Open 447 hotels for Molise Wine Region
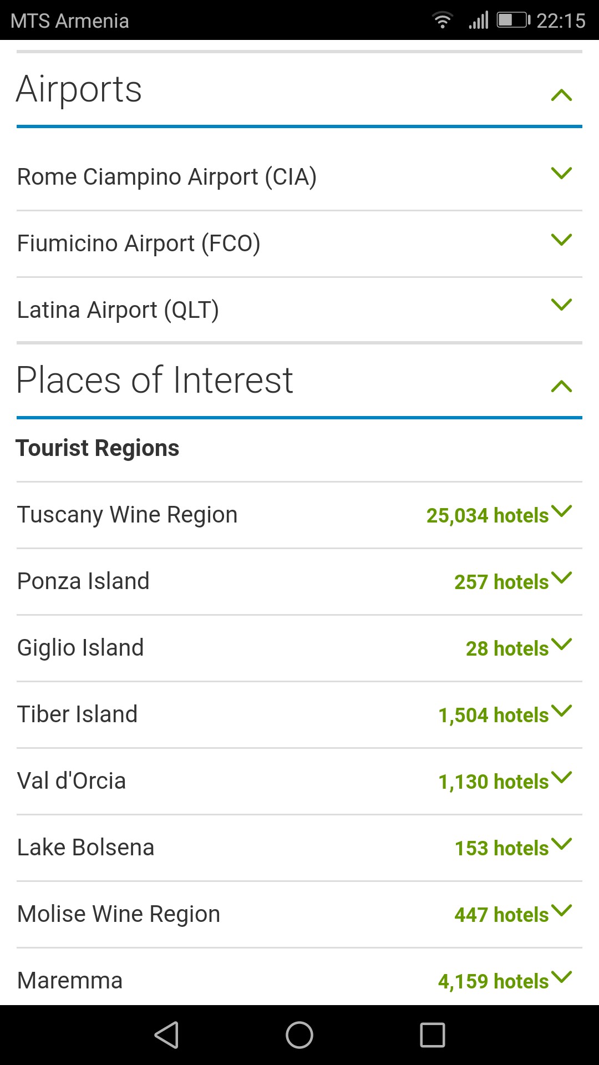Screen dimensions: 599x1065 (501, 915)
